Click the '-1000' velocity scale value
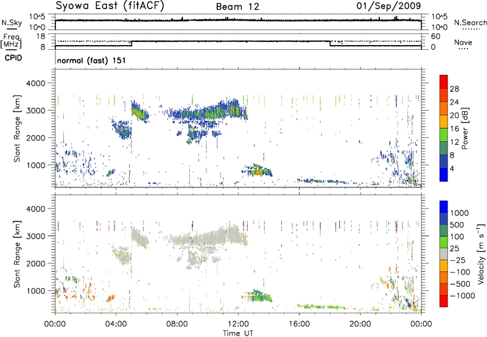Image resolution: width=487 pixels, height=337 pixels. [463, 296]
